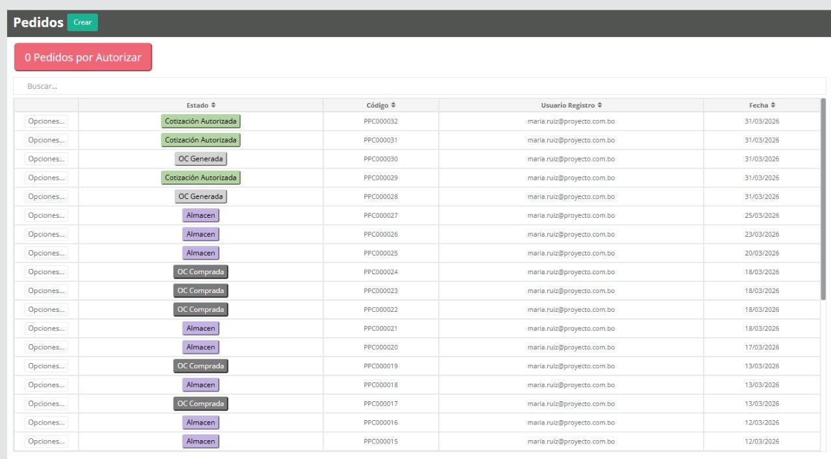This screenshot has height=459, width=831.
Task: Click Cotización Autorizada badge of PPC000029
Action: pos(201,178)
